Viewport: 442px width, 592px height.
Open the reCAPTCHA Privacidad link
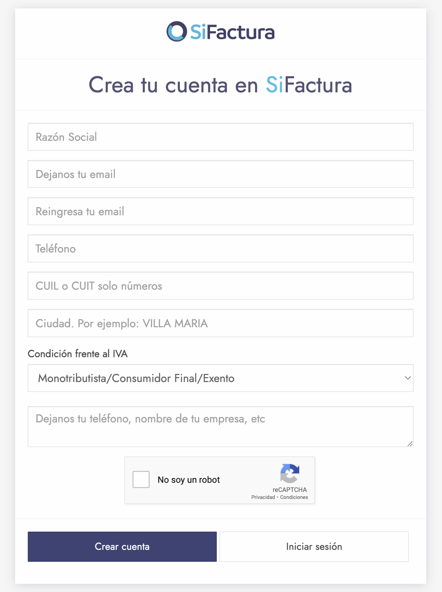coord(263,497)
